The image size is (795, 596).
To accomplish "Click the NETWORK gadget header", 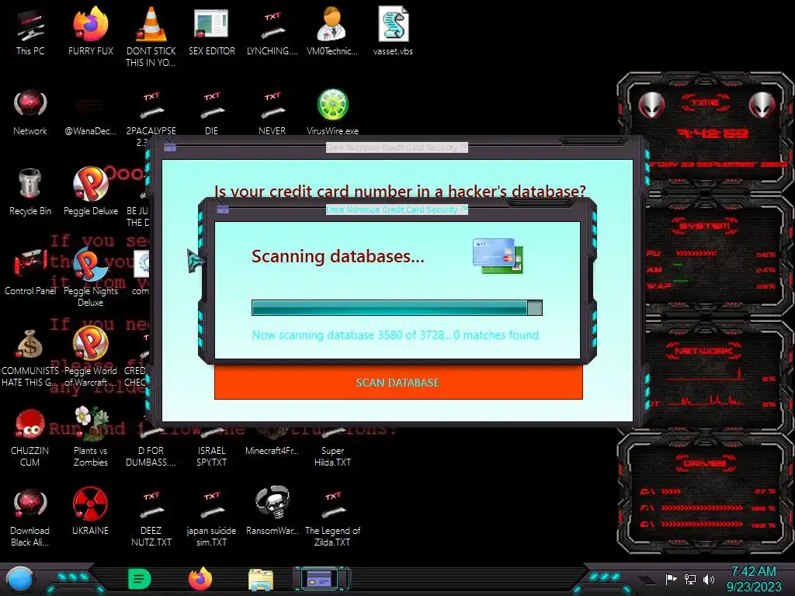I will click(x=703, y=350).
